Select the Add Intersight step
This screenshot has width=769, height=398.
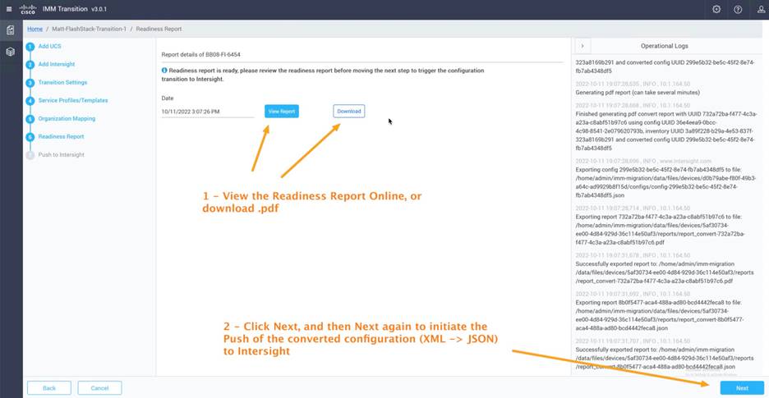click(x=57, y=64)
